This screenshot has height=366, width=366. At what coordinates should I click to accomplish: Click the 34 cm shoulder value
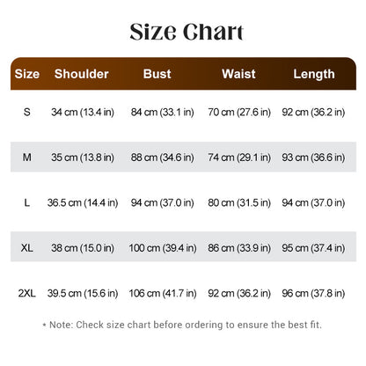83,112
